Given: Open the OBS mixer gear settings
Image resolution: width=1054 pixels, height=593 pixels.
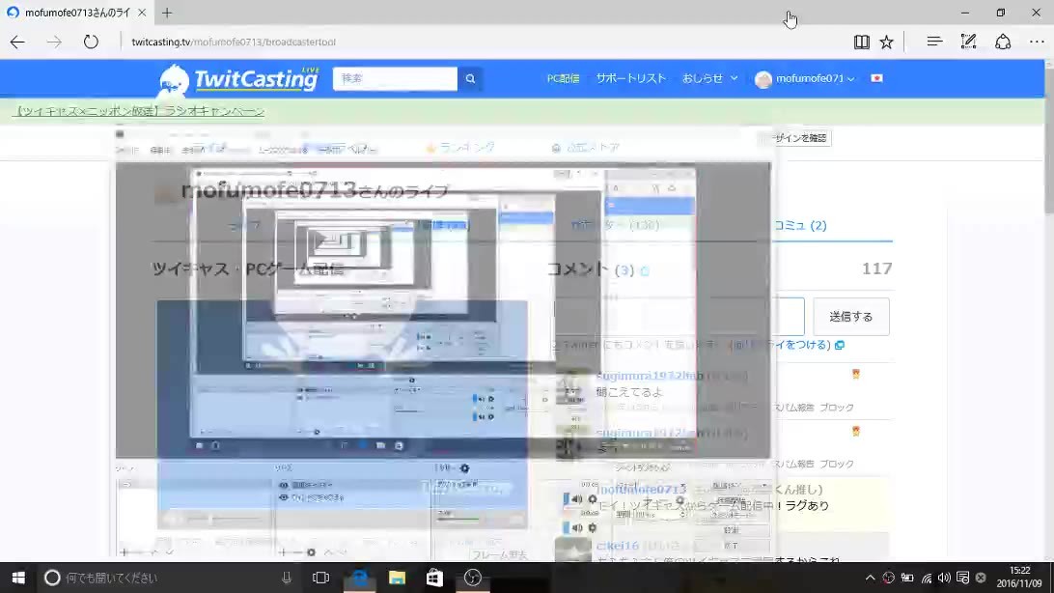Looking at the screenshot, I should pyautogui.click(x=464, y=468).
